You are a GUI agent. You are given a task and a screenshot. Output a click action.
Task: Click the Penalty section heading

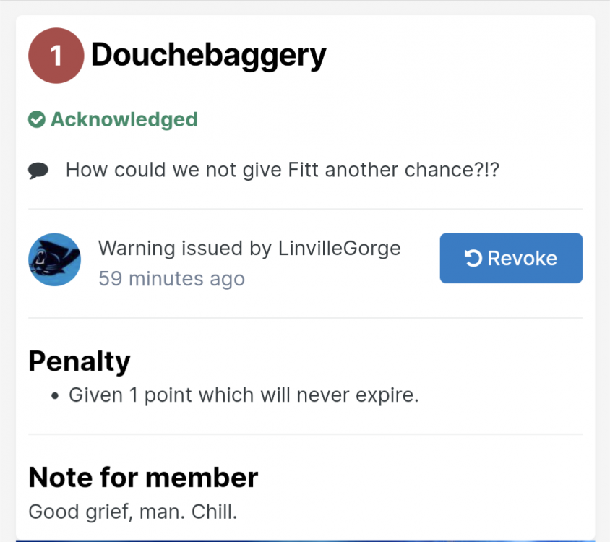[x=80, y=361]
